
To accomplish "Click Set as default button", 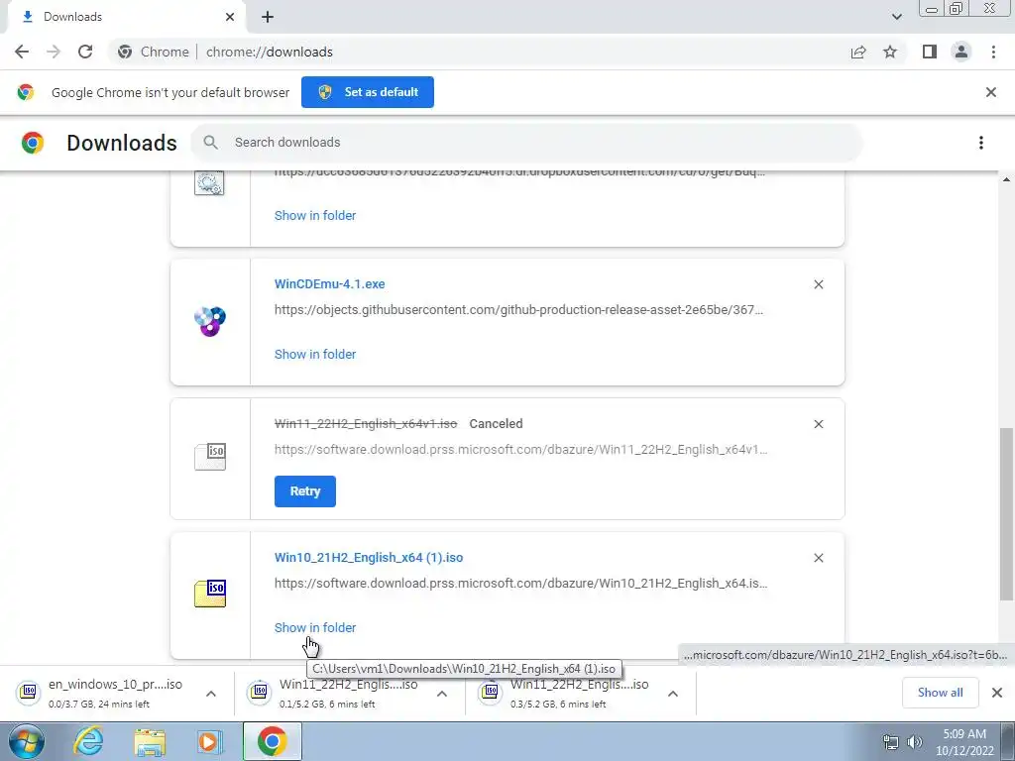I will [x=368, y=92].
